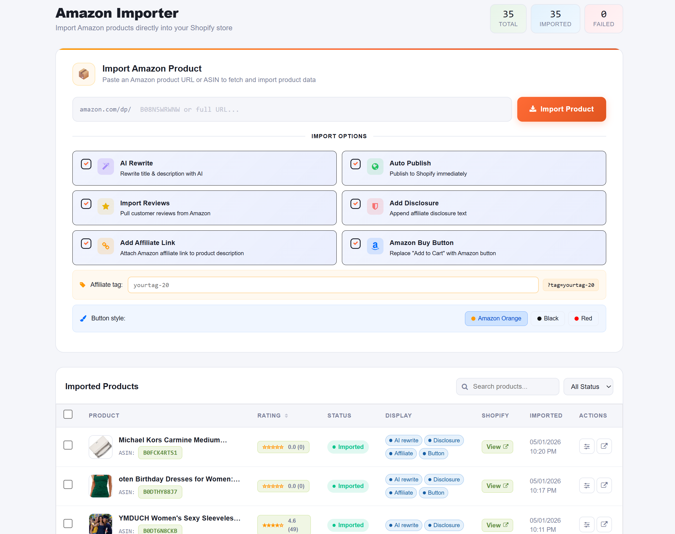
Task: Click the 4.6 (49) rating badge
Action: coord(284,525)
